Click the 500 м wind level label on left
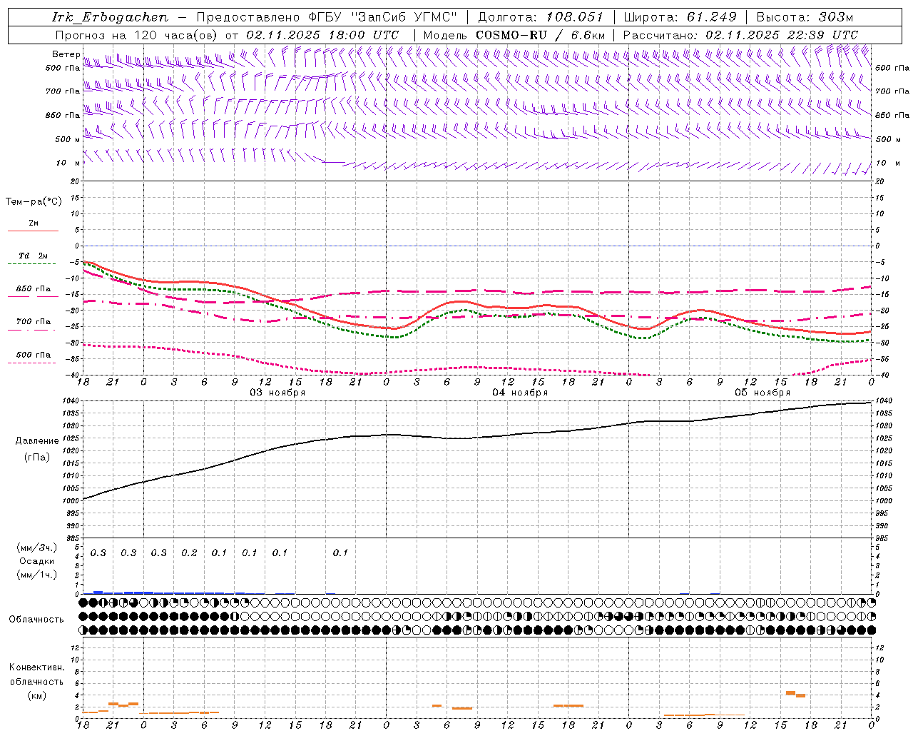913x731 pixels. tap(68, 139)
